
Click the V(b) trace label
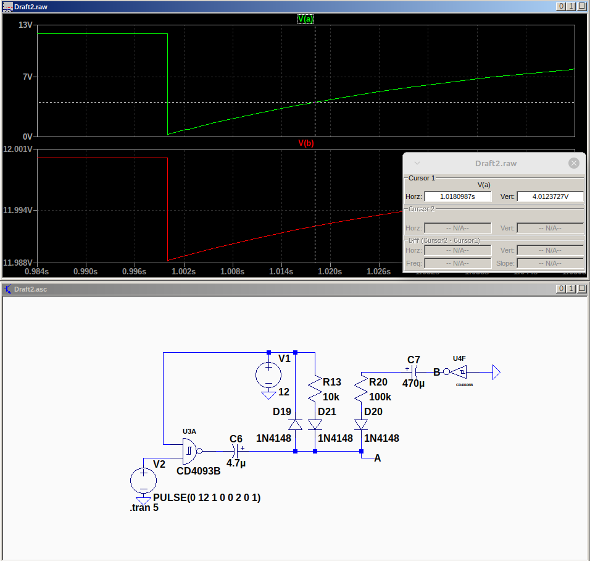[x=306, y=143]
